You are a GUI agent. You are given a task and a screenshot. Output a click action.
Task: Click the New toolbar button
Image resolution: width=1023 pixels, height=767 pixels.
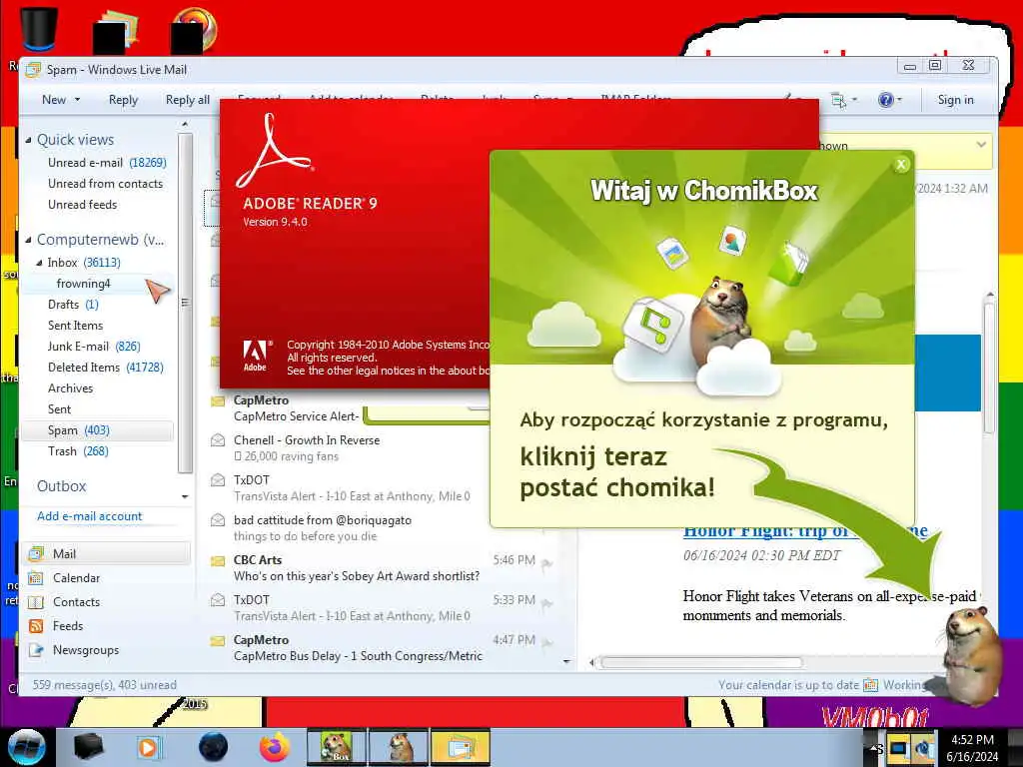point(54,100)
